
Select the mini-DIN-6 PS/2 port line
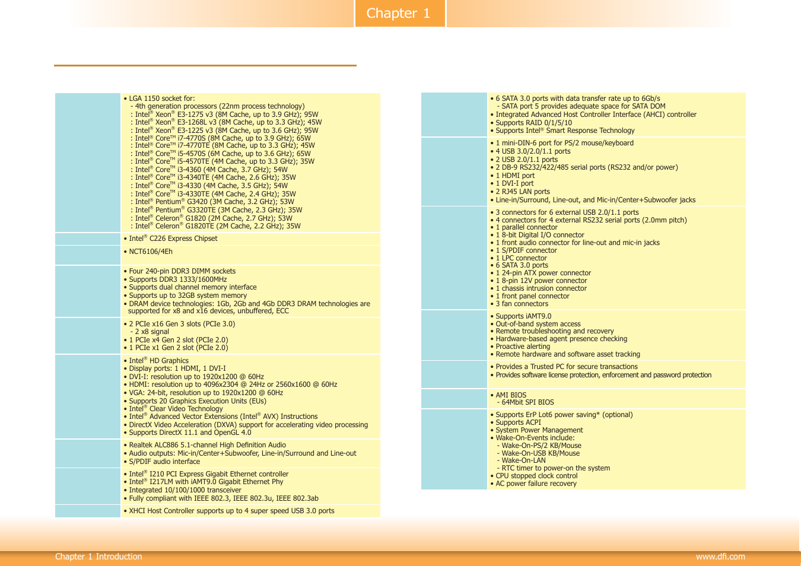pyautogui.click(x=562, y=143)
